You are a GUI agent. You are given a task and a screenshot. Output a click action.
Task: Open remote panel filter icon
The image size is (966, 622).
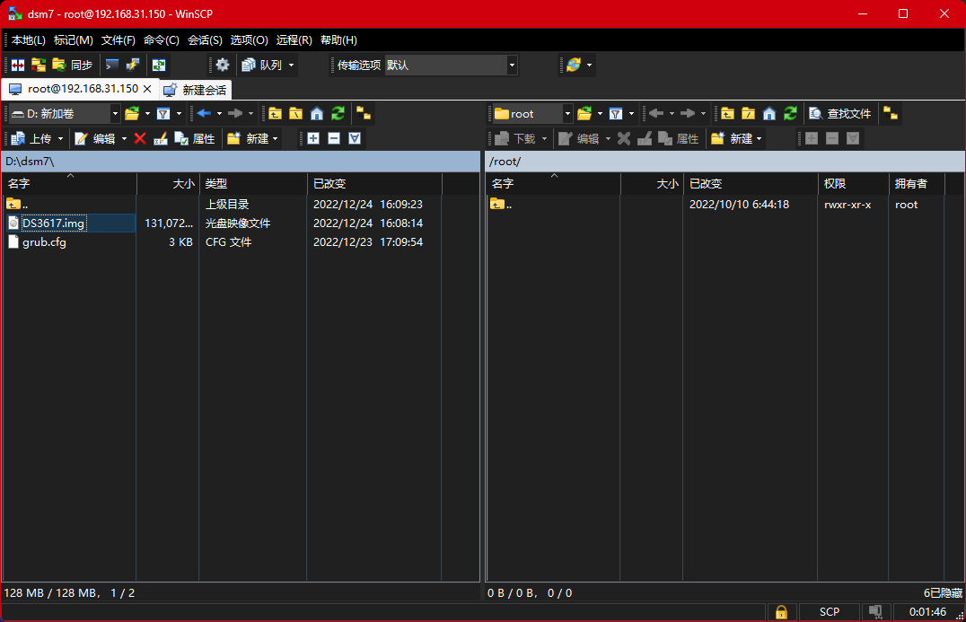click(x=614, y=114)
